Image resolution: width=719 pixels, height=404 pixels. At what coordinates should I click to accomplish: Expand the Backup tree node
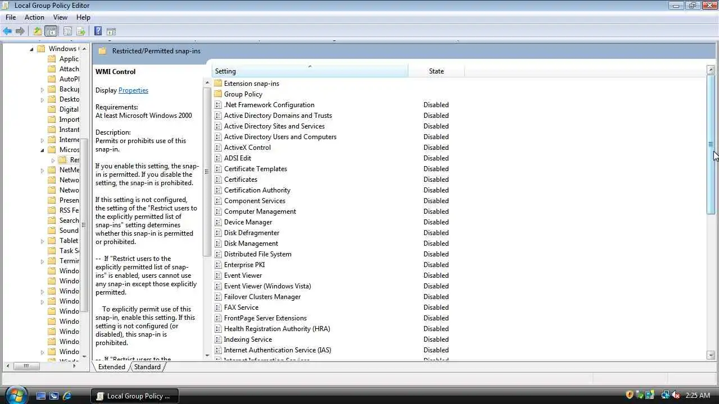click(42, 89)
